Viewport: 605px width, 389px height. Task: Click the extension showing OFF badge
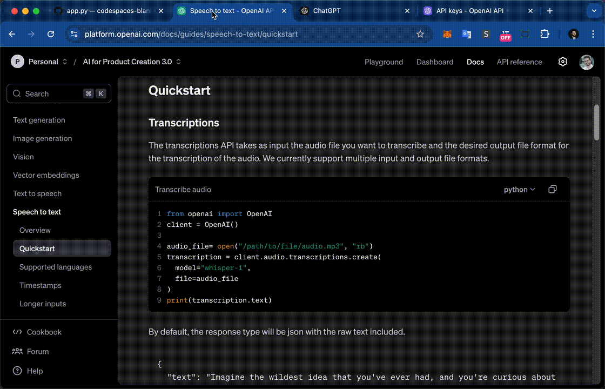click(x=506, y=35)
